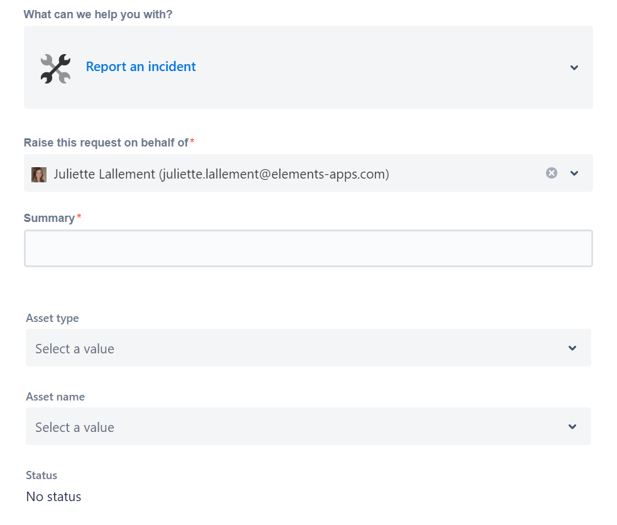Image resolution: width=617 pixels, height=525 pixels.
Task: Click the chevron icon on the incident card
Action: [574, 67]
